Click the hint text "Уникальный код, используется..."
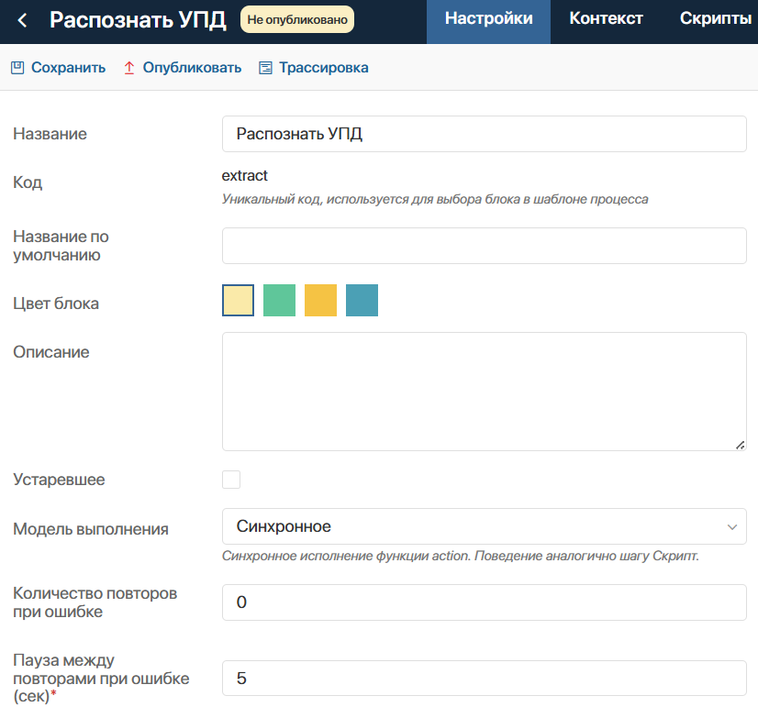Image resolution: width=758 pixels, height=718 pixels. [435, 199]
